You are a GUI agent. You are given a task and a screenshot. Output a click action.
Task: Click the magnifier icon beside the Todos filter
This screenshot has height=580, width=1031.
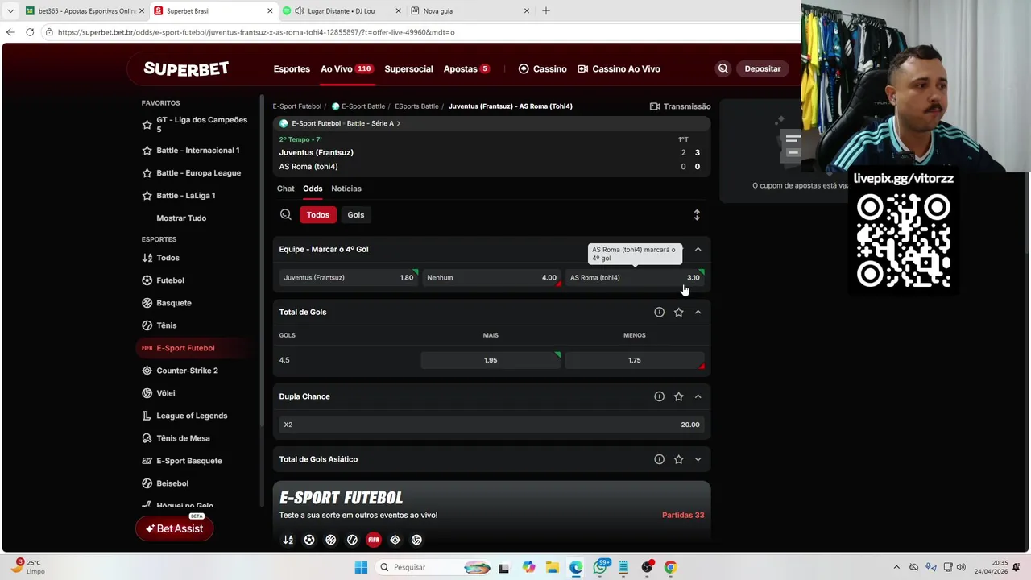tap(286, 214)
